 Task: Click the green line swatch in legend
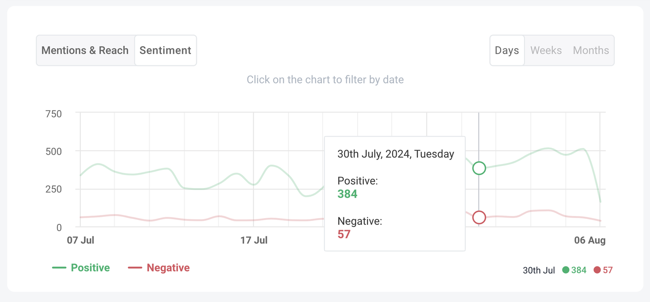coord(59,268)
